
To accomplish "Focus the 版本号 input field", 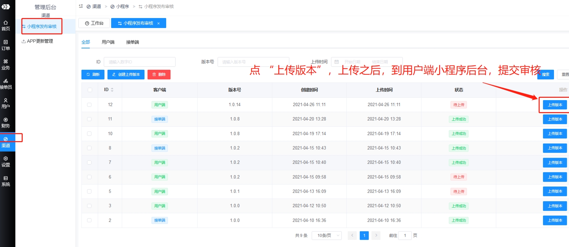I will click(x=253, y=62).
